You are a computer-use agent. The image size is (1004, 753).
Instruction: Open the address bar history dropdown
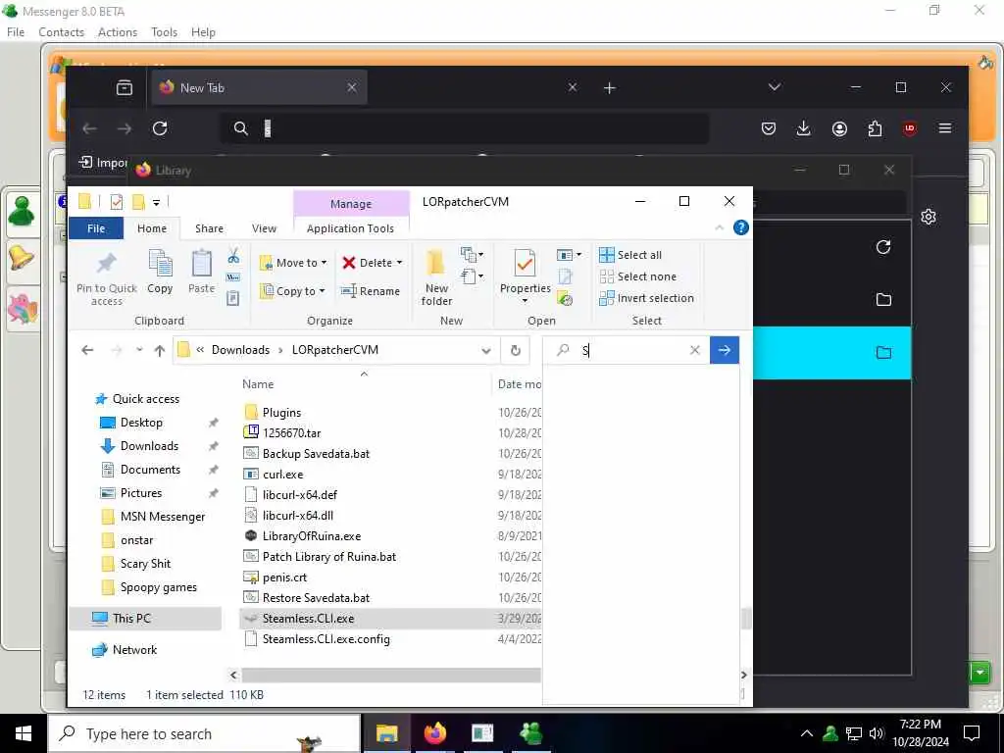[x=486, y=350]
